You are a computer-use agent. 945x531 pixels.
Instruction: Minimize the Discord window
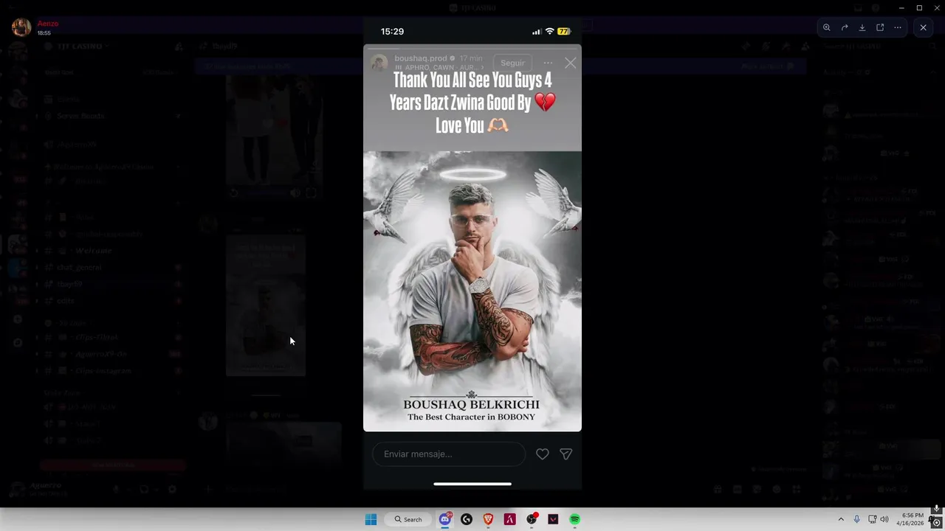(901, 7)
